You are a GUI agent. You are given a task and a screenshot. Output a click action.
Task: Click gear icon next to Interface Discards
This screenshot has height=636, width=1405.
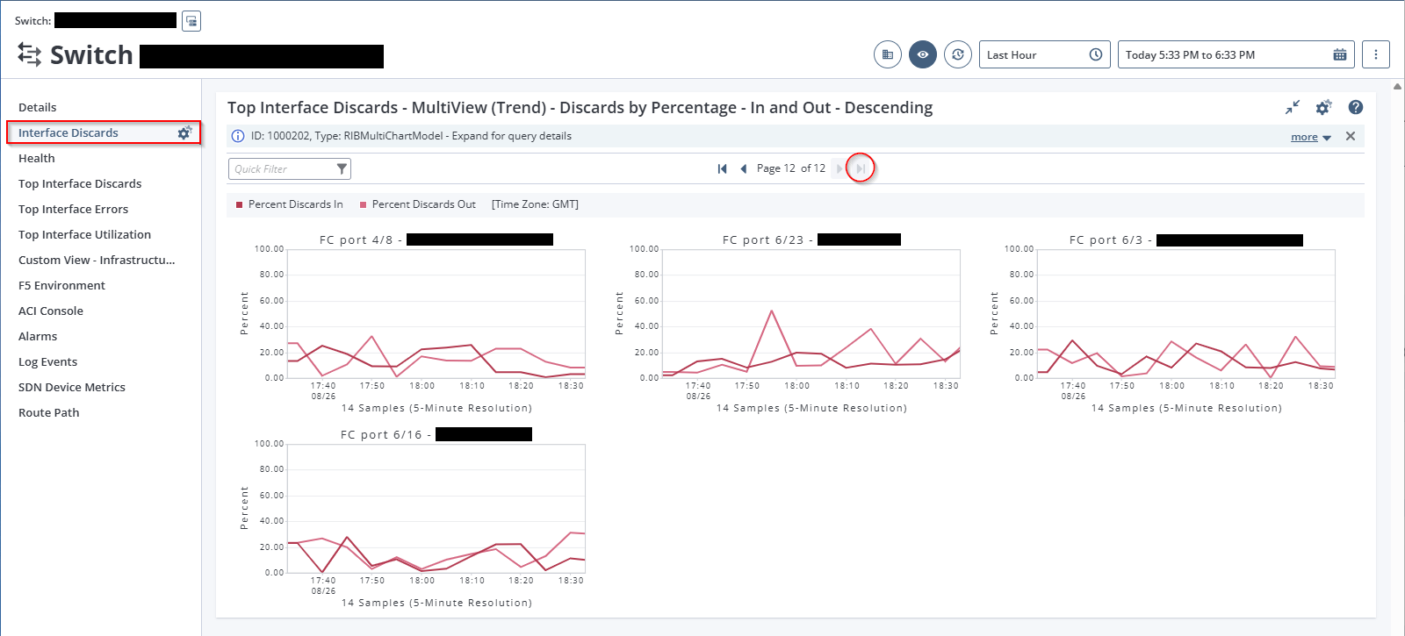(184, 132)
